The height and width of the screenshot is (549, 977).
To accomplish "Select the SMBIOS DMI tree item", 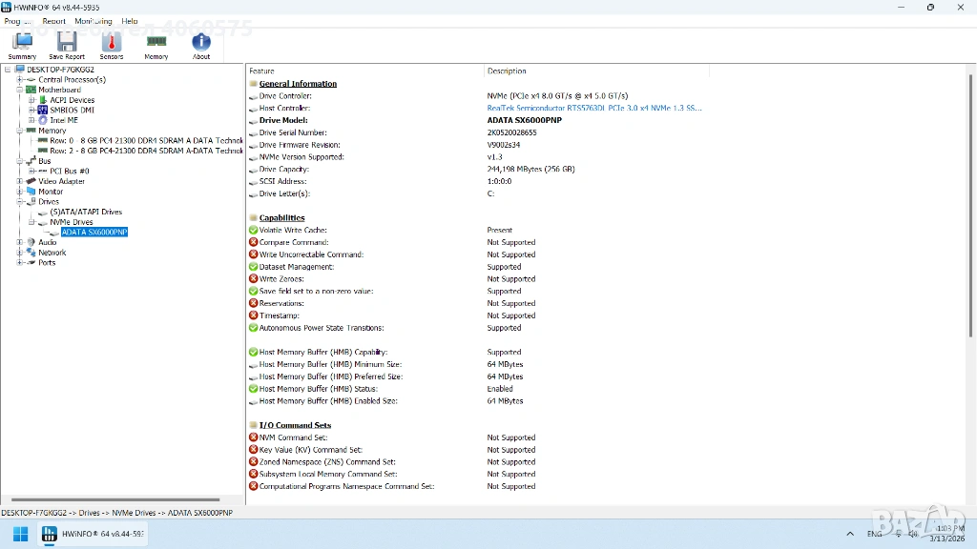I will pyautogui.click(x=72, y=110).
